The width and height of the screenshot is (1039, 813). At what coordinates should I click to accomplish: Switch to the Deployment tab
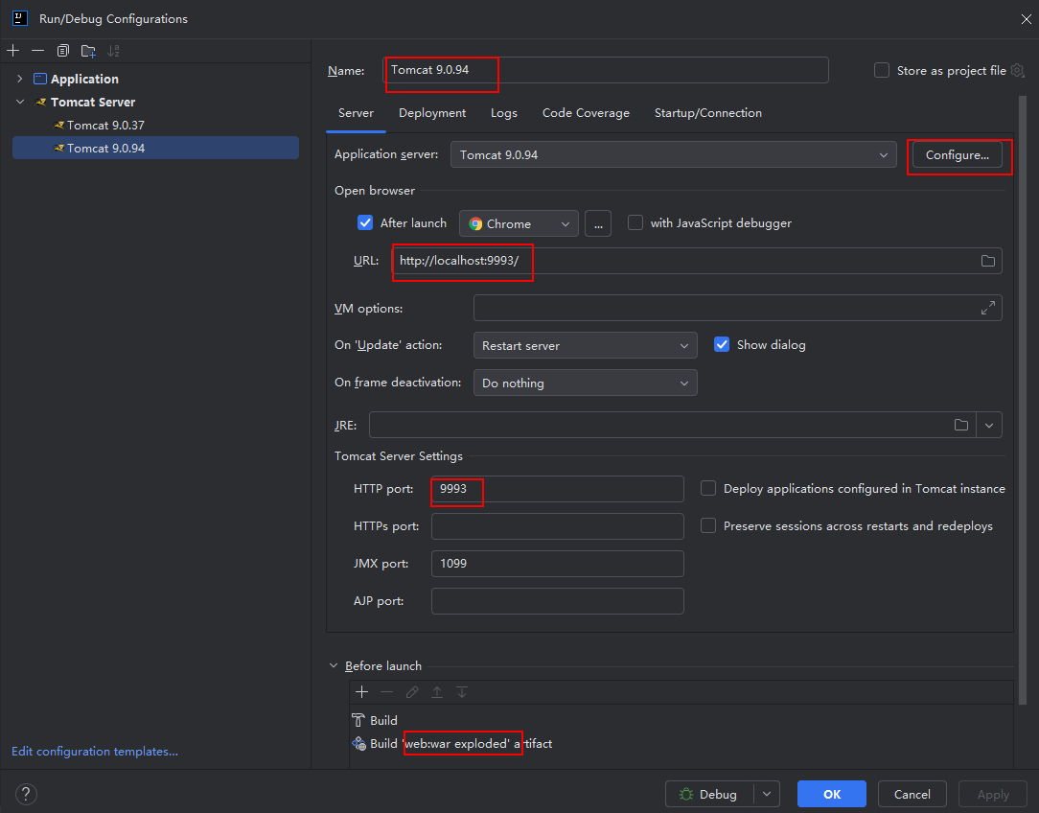tap(432, 113)
